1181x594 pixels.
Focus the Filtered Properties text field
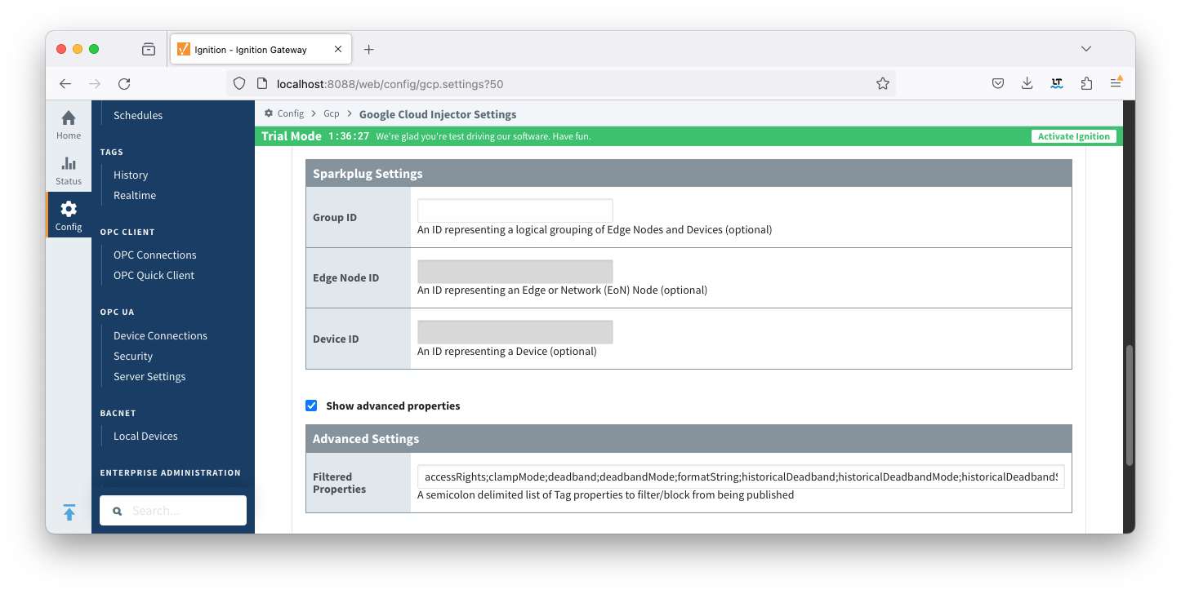(x=741, y=477)
